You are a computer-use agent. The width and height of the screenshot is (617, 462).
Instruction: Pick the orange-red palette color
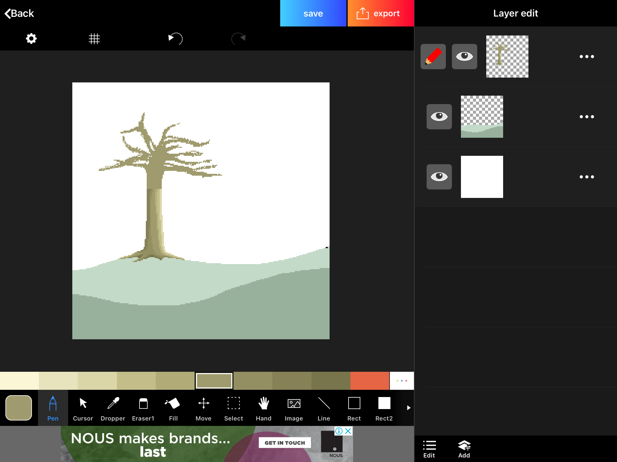(370, 381)
